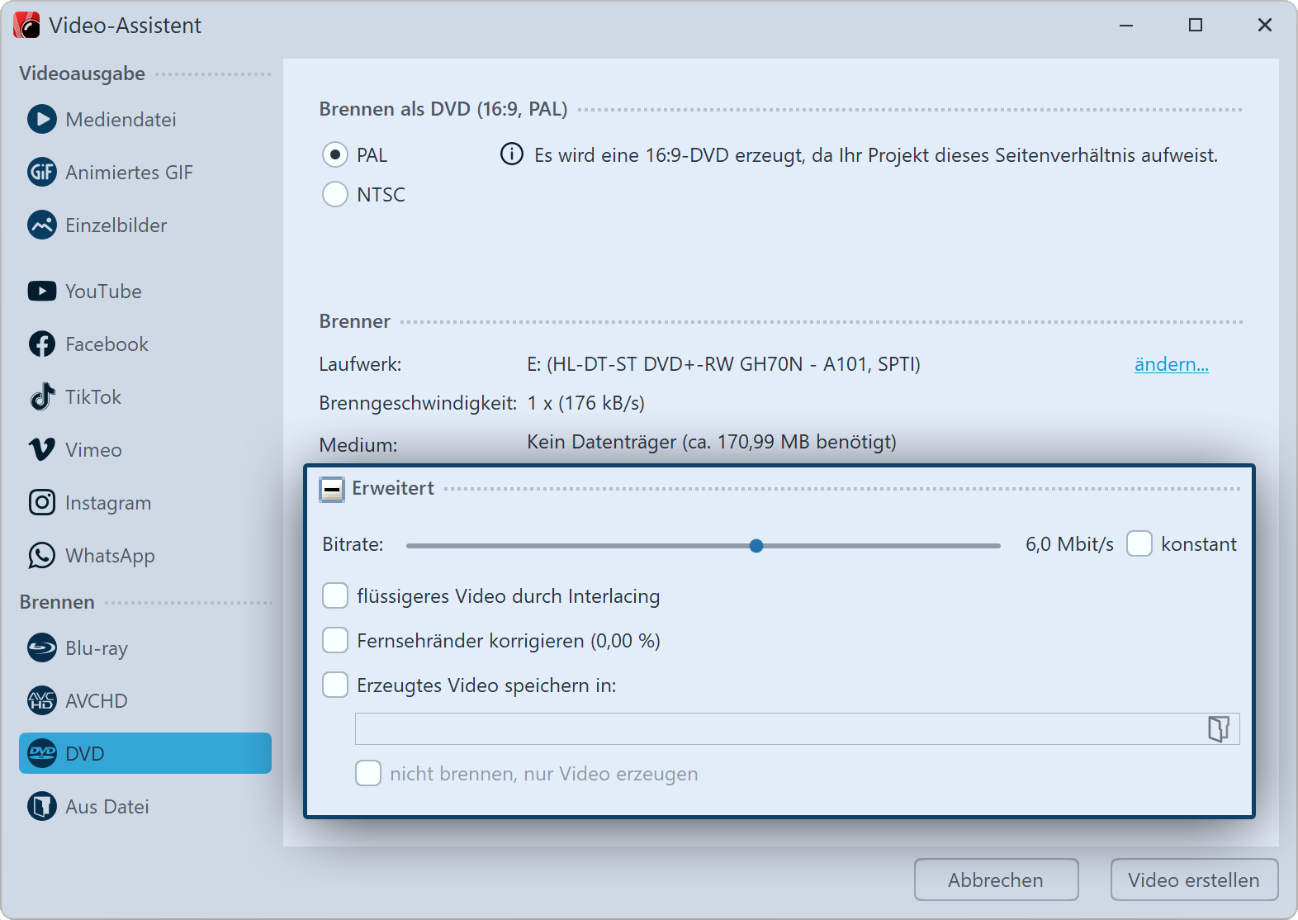Choose the YouTube icon in sidebar

(41, 292)
